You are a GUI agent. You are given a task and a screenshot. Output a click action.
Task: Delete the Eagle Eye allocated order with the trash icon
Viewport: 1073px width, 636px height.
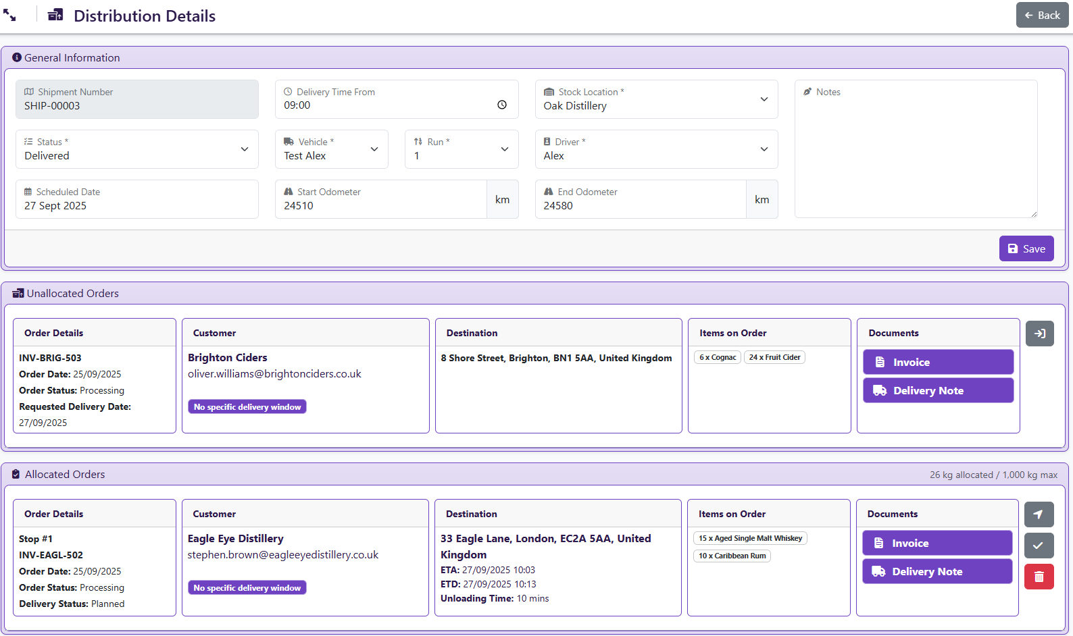1039,577
